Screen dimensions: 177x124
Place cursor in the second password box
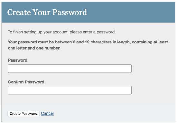[x=70, y=90]
